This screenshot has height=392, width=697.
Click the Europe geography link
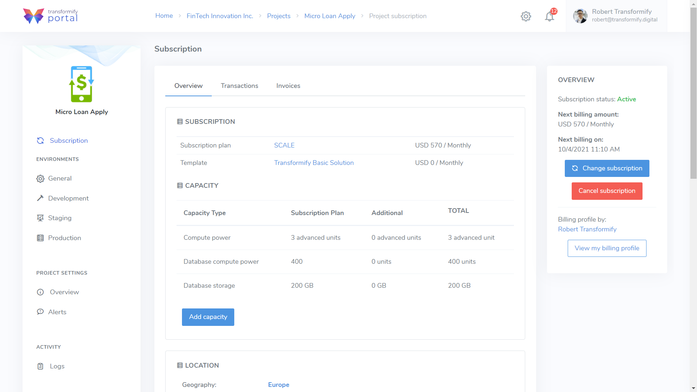(279, 385)
